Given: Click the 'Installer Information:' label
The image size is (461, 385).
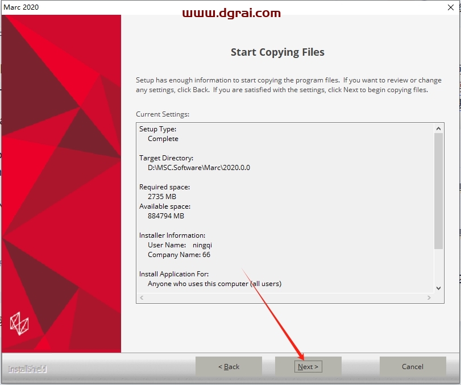Looking at the screenshot, I should [x=172, y=235].
